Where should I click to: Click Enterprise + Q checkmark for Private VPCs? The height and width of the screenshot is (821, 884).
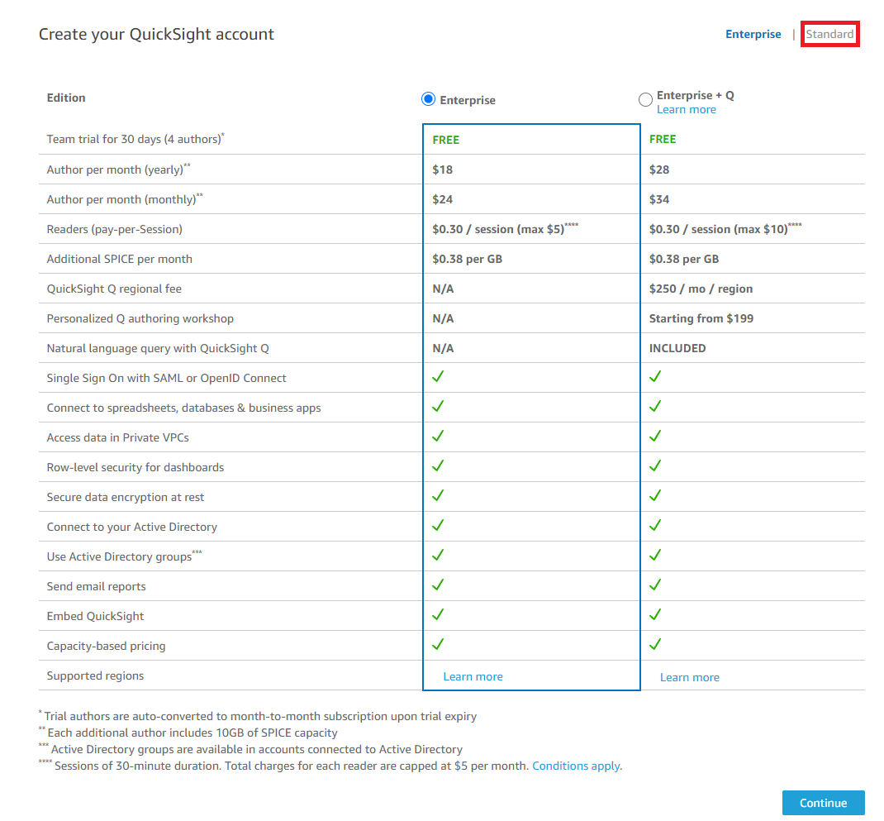tap(654, 436)
